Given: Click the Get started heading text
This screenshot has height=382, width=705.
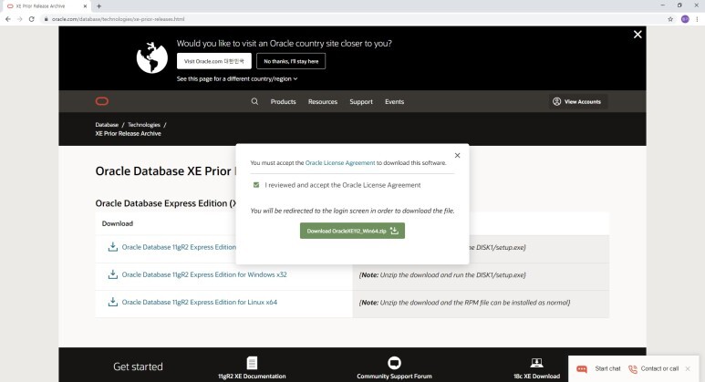Looking at the screenshot, I should [138, 367].
